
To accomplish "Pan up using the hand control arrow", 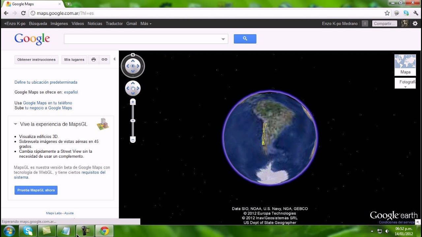I will pos(133,83).
